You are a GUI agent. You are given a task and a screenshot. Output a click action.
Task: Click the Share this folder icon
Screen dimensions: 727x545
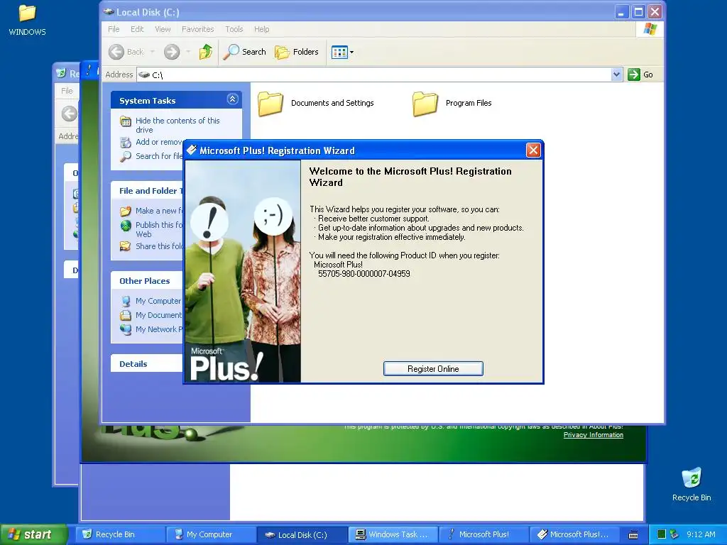point(125,246)
